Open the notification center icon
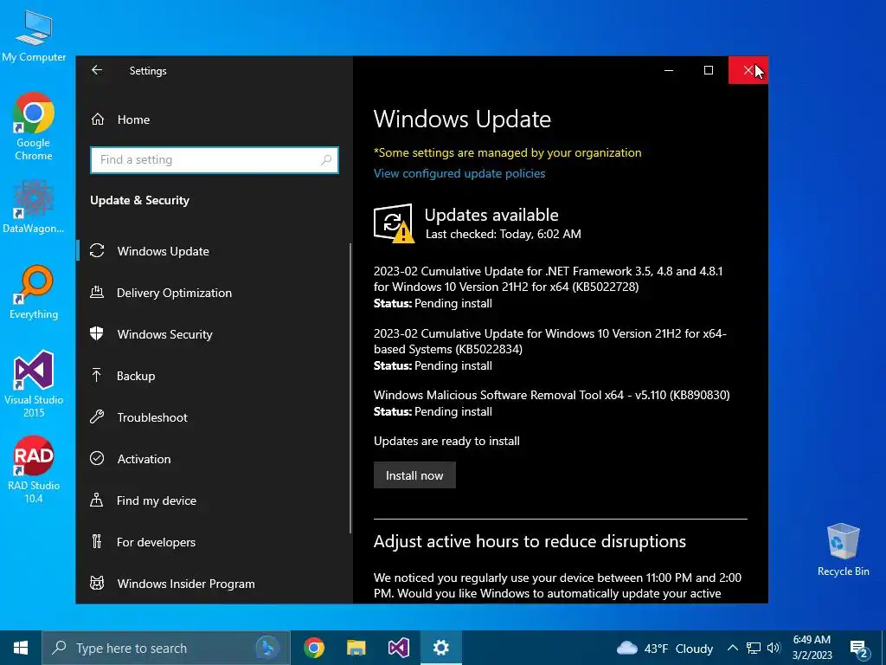 (x=859, y=649)
